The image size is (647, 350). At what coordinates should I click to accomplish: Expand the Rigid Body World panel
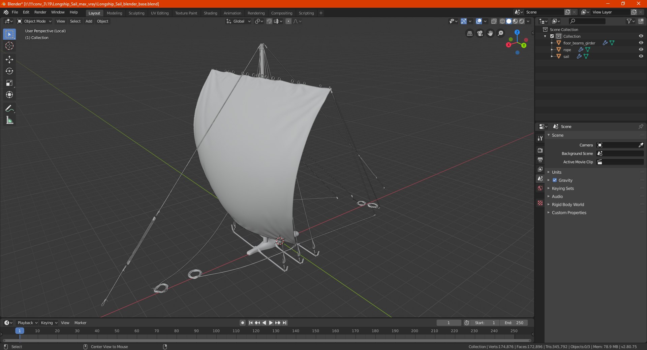pyautogui.click(x=568, y=204)
